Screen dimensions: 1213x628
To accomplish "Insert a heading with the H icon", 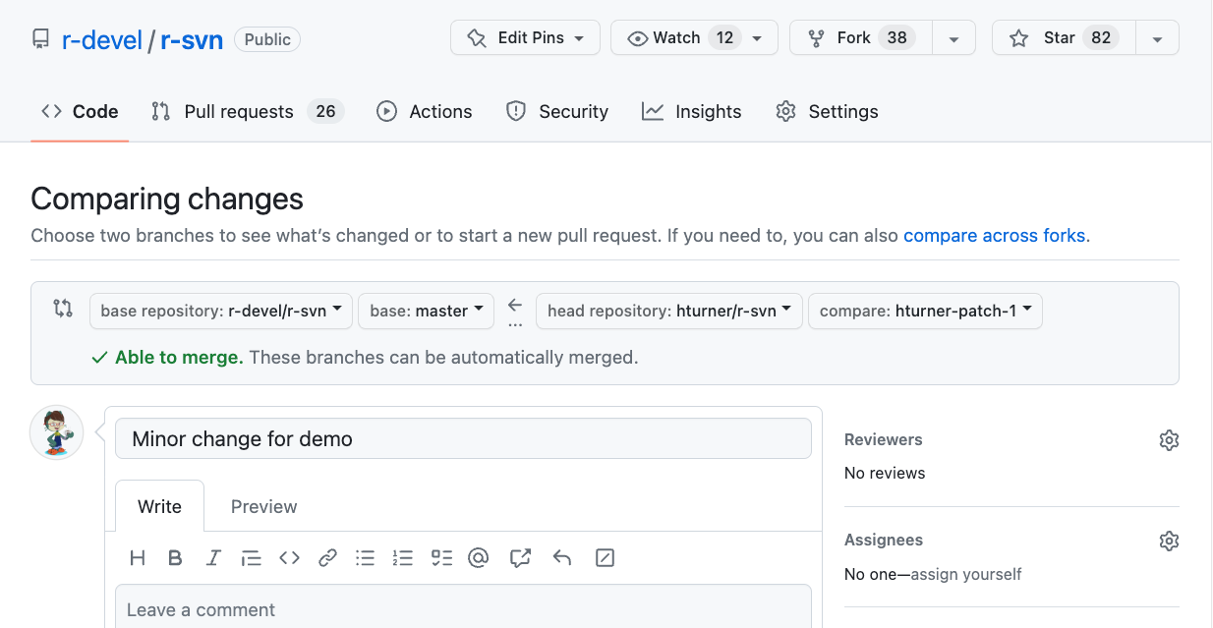I will point(138,558).
